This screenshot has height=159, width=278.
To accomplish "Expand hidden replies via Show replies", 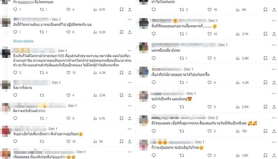I will tap(23, 41).
